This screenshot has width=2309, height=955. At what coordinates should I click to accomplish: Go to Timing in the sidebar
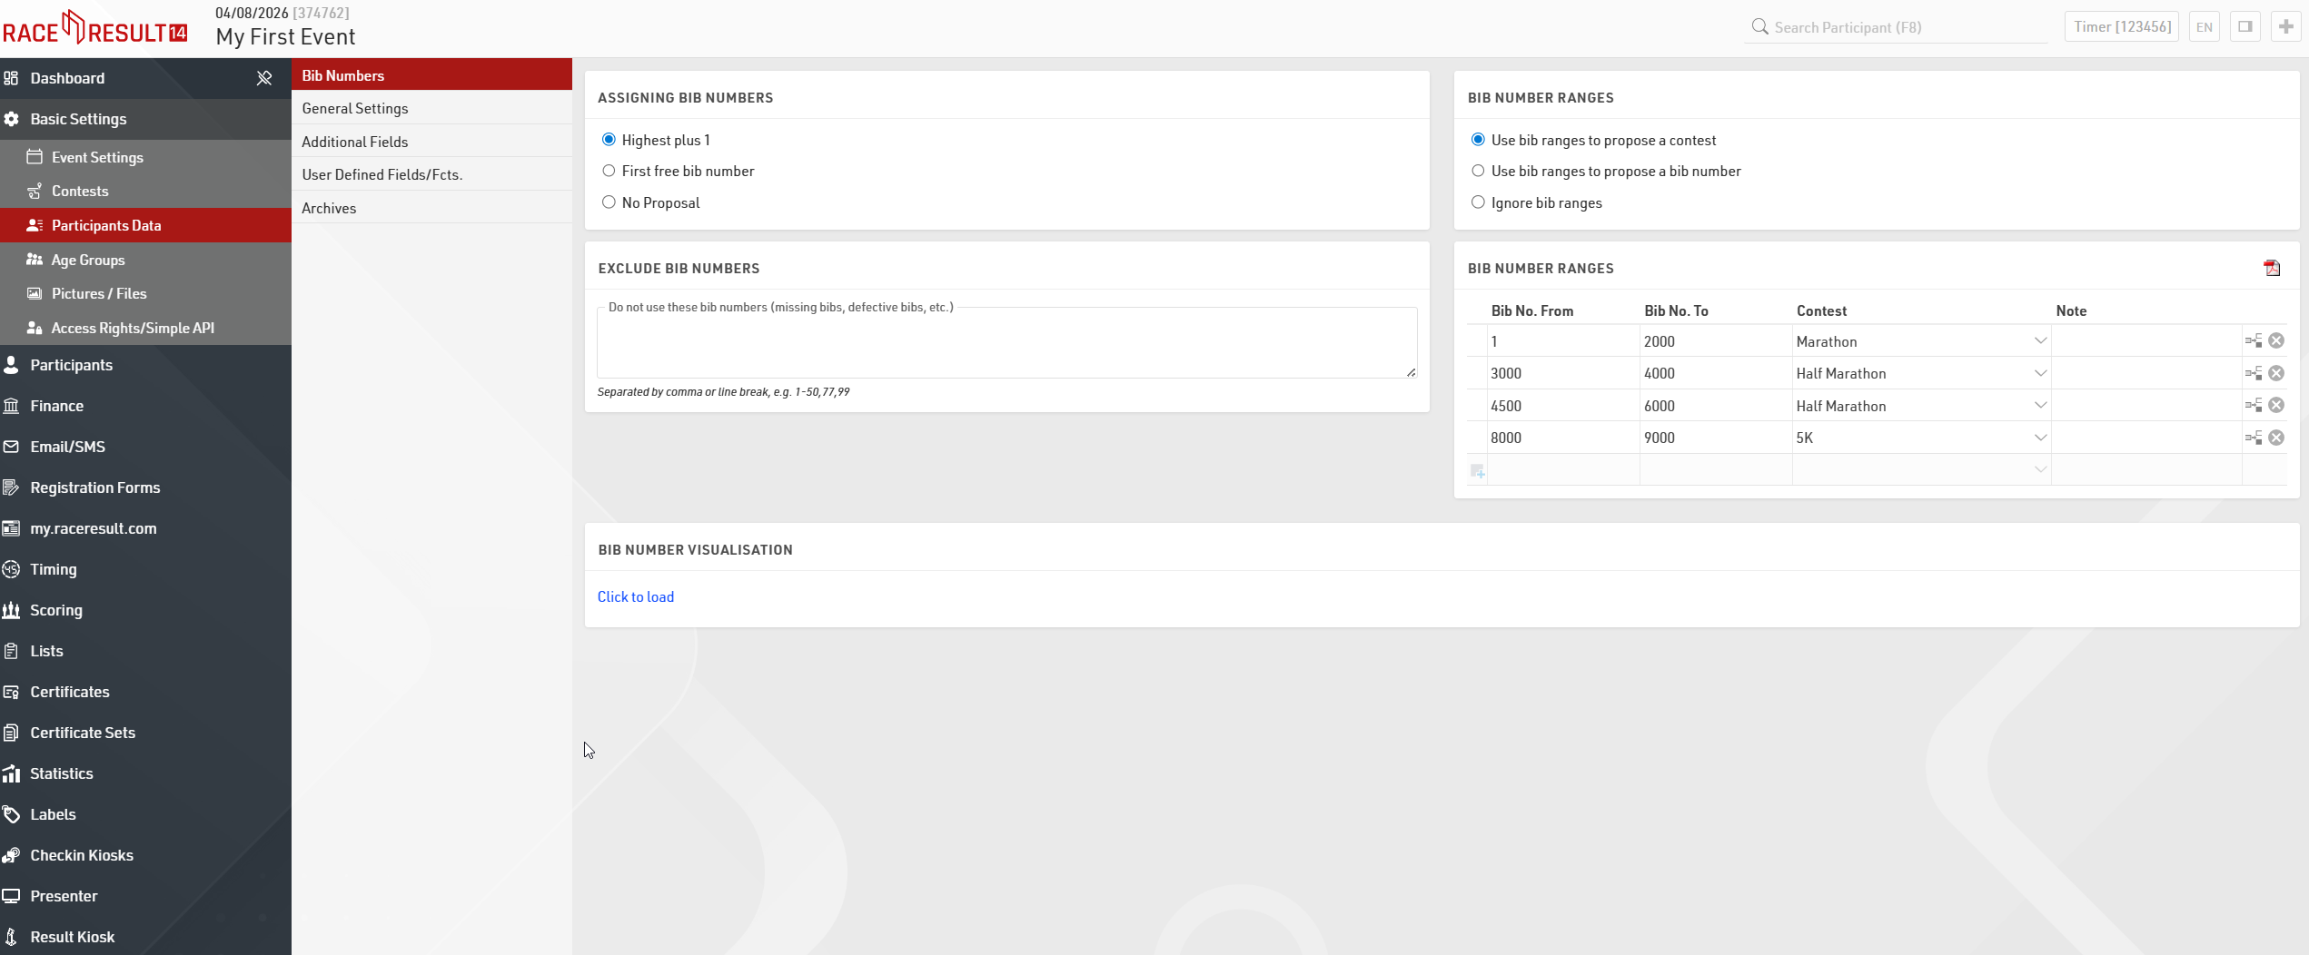point(54,569)
